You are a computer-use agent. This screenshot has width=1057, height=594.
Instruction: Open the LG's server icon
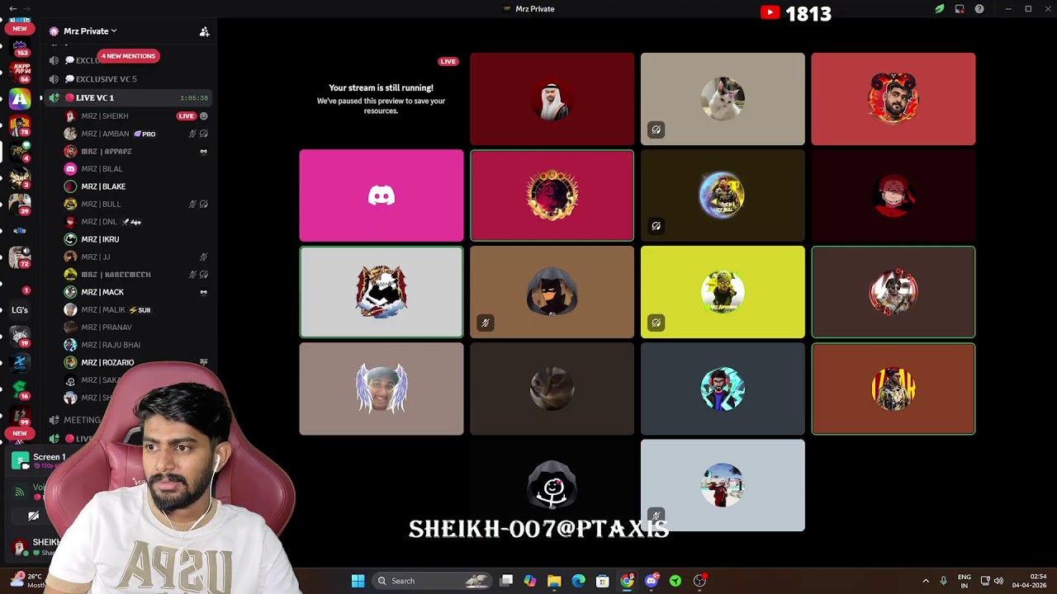[20, 310]
